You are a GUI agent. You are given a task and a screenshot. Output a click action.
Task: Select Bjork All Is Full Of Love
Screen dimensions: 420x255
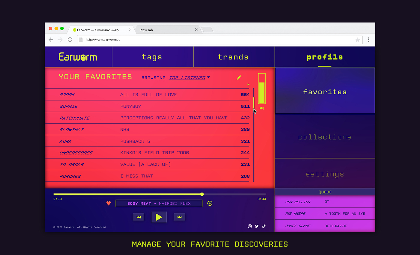click(x=148, y=94)
